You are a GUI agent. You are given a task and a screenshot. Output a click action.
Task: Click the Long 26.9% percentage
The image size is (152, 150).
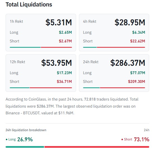pos(25,139)
